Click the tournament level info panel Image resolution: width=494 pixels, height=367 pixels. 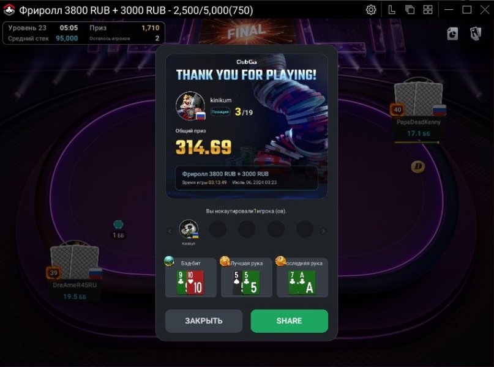click(83, 33)
